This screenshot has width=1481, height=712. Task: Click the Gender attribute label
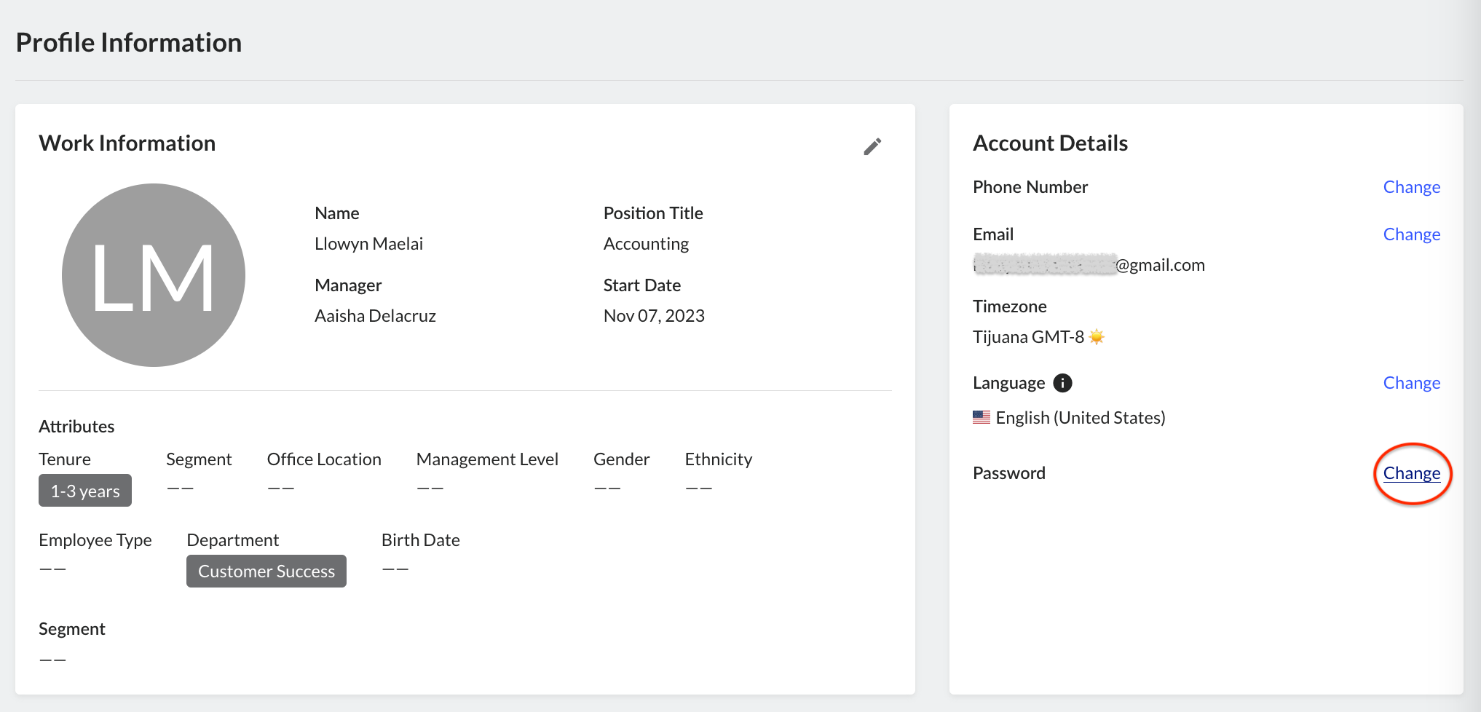coord(621,459)
